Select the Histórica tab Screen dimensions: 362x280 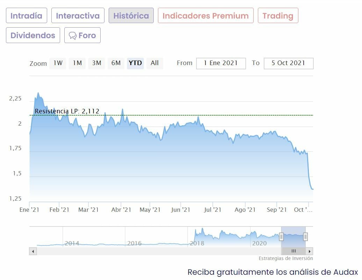(x=131, y=16)
